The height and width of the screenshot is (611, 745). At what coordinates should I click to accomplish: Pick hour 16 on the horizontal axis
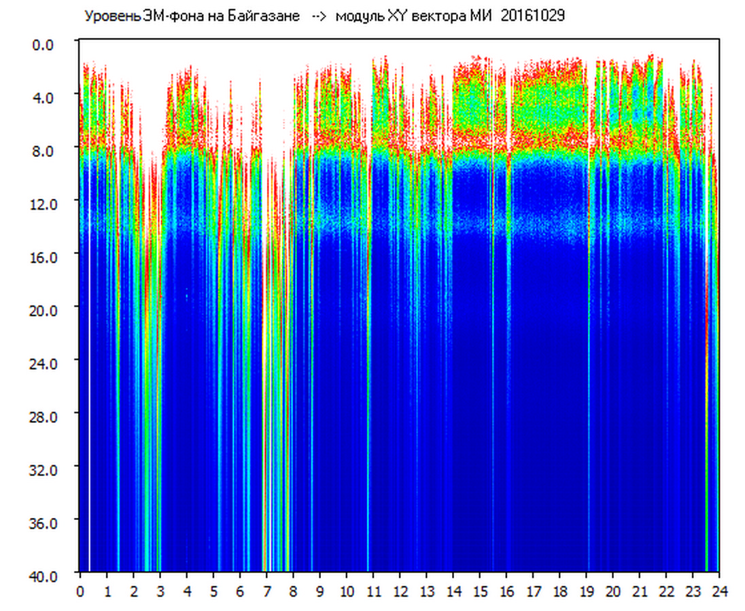click(x=506, y=591)
